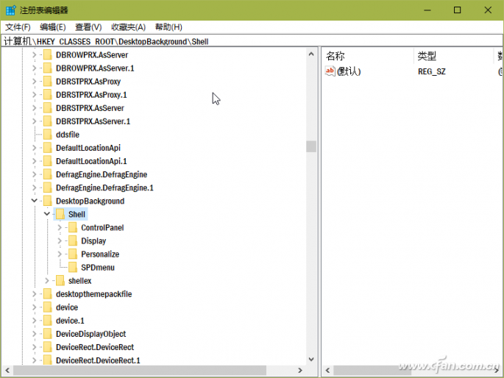This screenshot has width=504, height=378.
Task: Select the DBRSTPRX.AsServer.1 key label
Action: click(x=93, y=121)
